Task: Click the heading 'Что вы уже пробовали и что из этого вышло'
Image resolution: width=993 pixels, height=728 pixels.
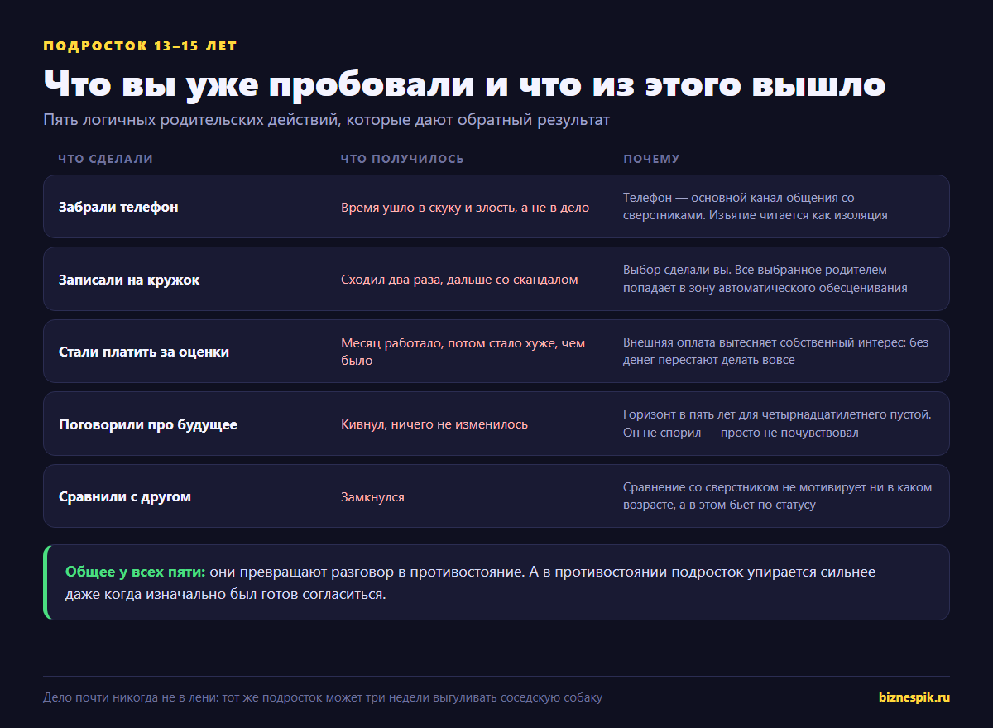Action: tap(464, 84)
